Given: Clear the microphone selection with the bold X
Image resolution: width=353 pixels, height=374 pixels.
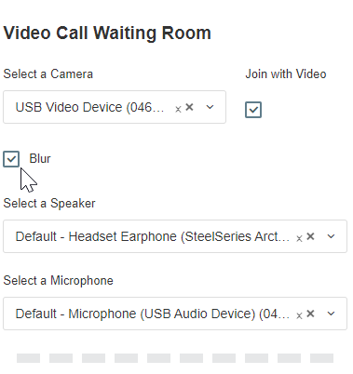Looking at the screenshot, I should (310, 314).
